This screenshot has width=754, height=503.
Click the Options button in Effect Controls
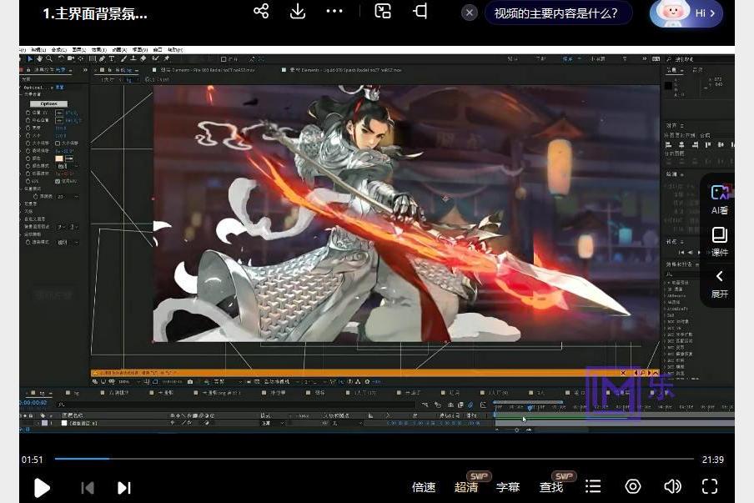(48, 103)
